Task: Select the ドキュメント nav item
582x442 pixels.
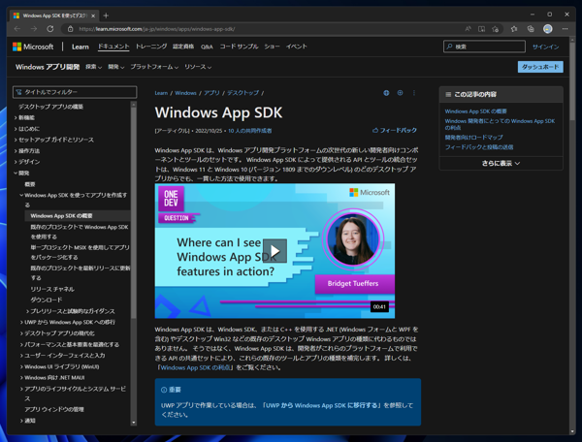Action: pos(113,47)
